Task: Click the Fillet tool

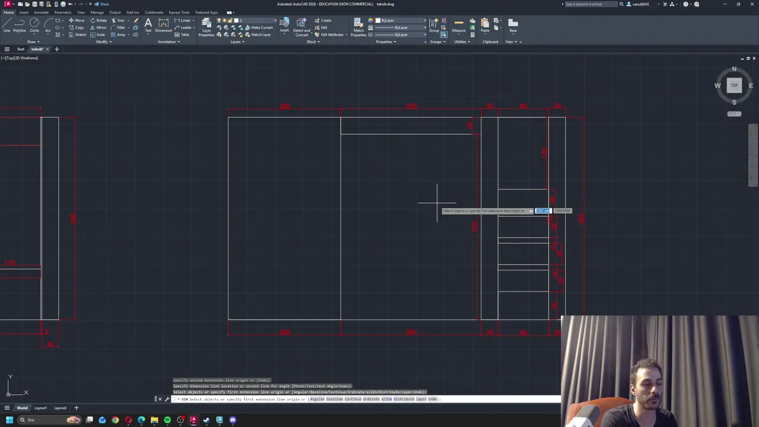Action: click(119, 27)
